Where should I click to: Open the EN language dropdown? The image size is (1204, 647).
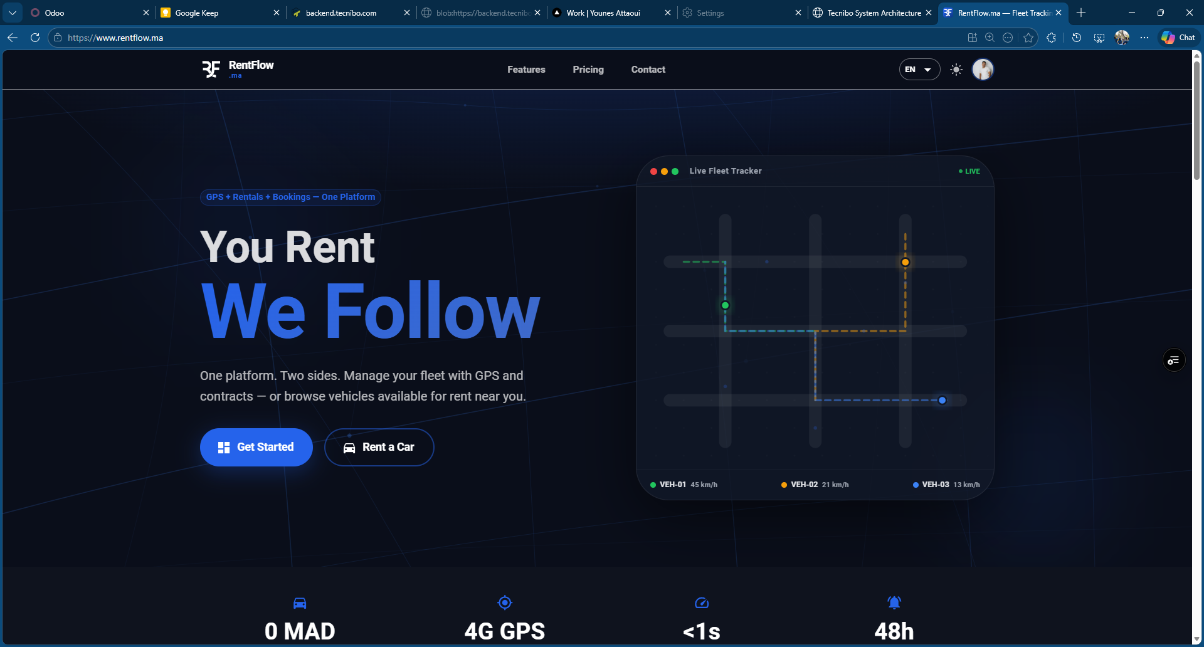pos(919,70)
